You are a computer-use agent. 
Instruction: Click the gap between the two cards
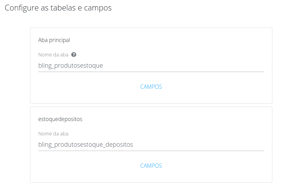point(151,105)
